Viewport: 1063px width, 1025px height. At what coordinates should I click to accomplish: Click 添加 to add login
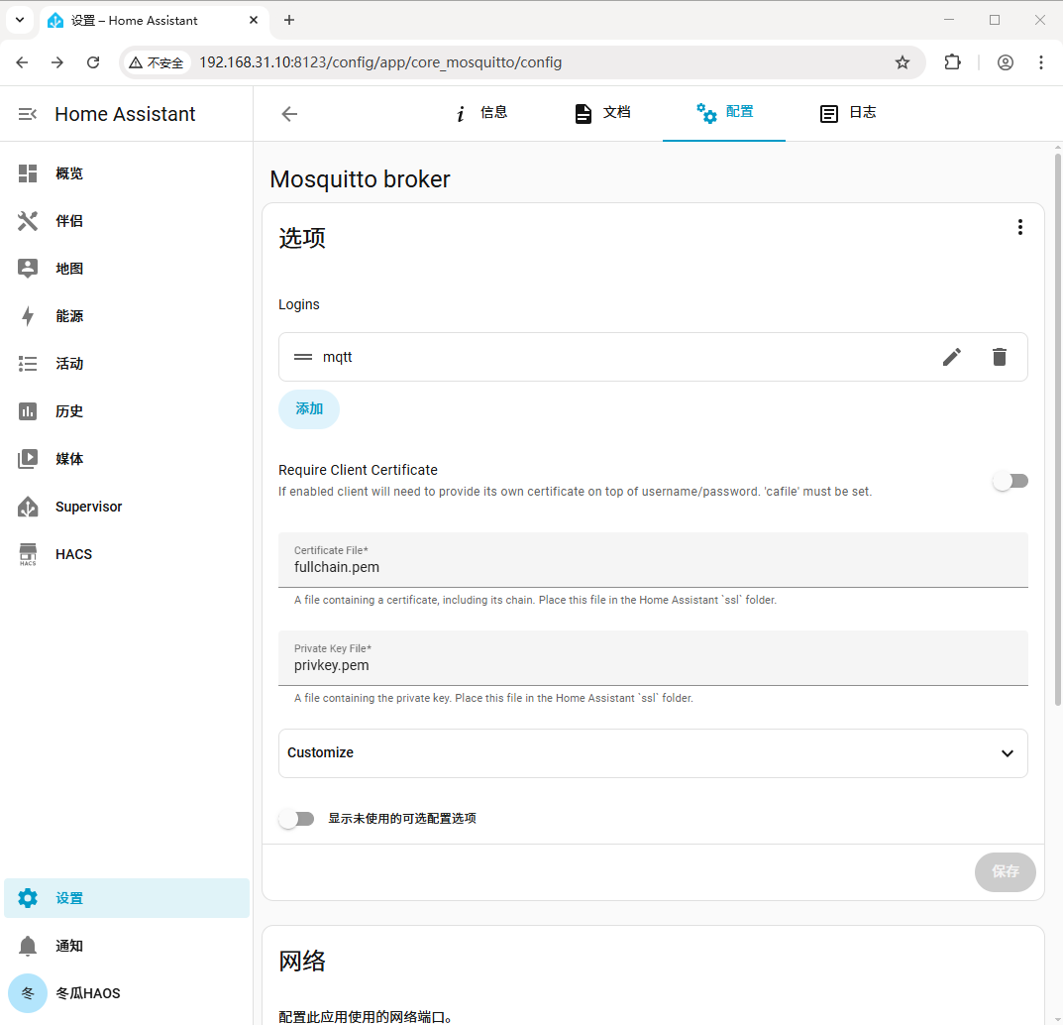(308, 409)
